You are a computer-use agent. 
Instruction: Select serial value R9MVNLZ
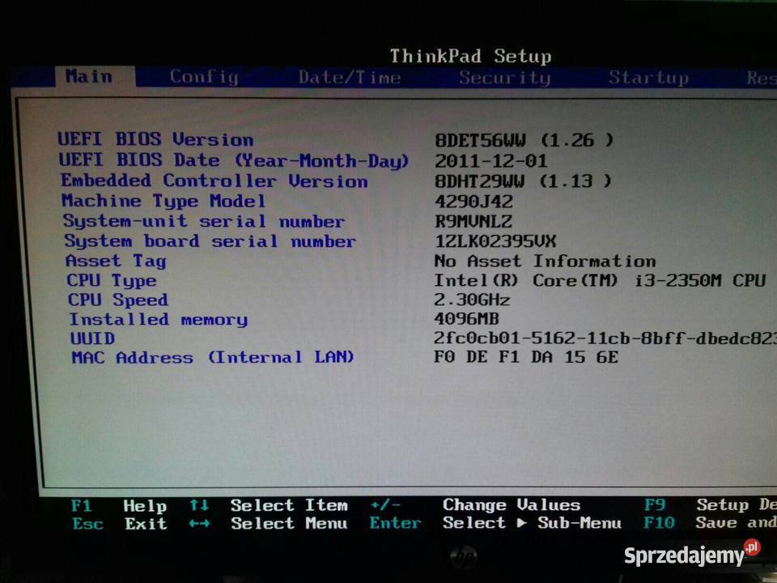(473, 222)
